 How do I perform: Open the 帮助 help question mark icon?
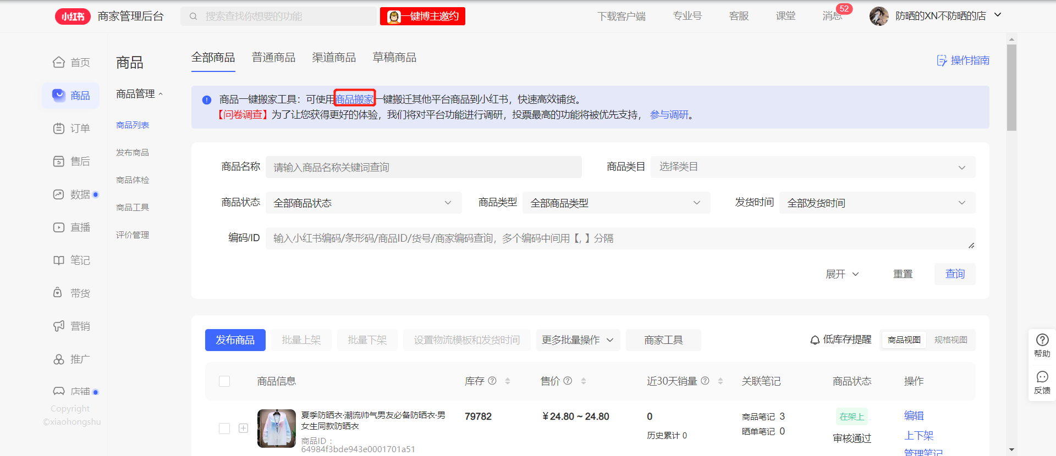coord(1042,340)
